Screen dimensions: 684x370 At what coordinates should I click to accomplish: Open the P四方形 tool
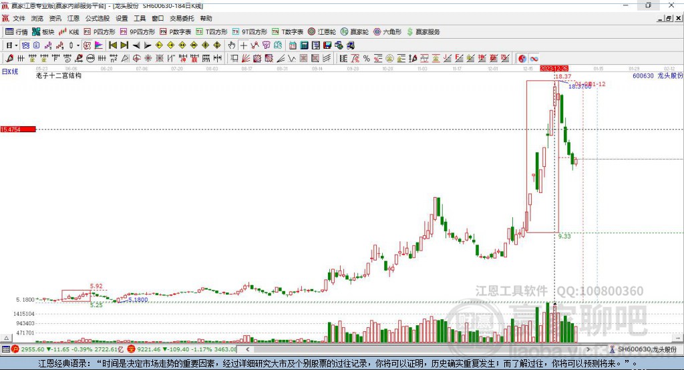pyautogui.click(x=100, y=32)
